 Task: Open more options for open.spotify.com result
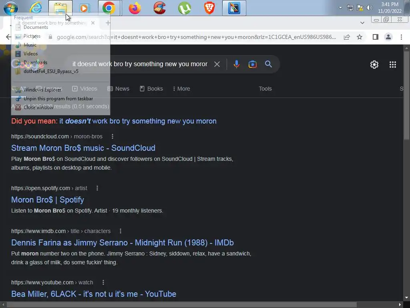pyautogui.click(x=97, y=188)
